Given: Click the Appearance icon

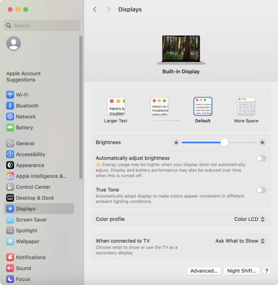Looking at the screenshot, I should (10, 165).
